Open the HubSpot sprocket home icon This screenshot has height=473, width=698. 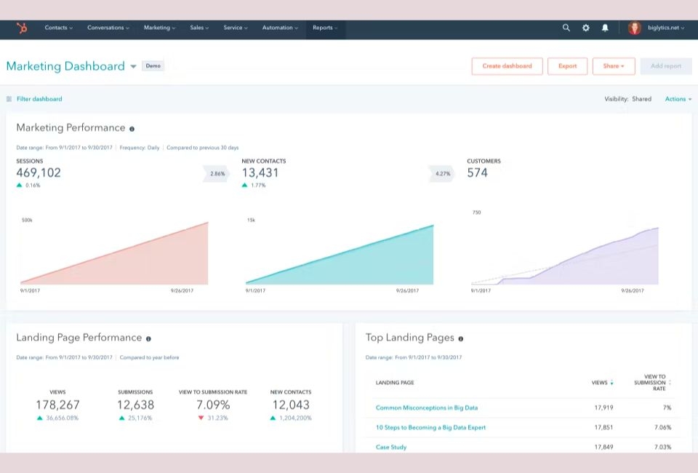[x=22, y=28]
